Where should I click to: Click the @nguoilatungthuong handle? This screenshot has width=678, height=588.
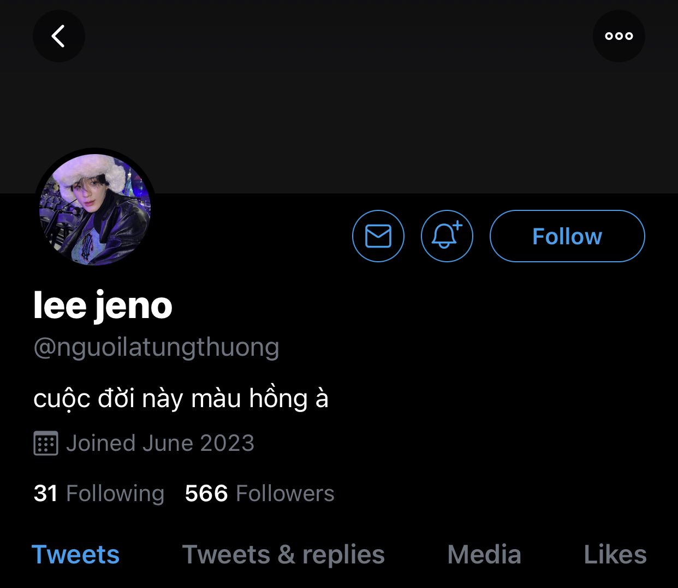(x=156, y=347)
